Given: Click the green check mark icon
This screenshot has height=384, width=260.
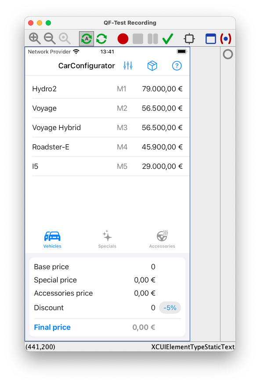Looking at the screenshot, I should [x=168, y=39].
